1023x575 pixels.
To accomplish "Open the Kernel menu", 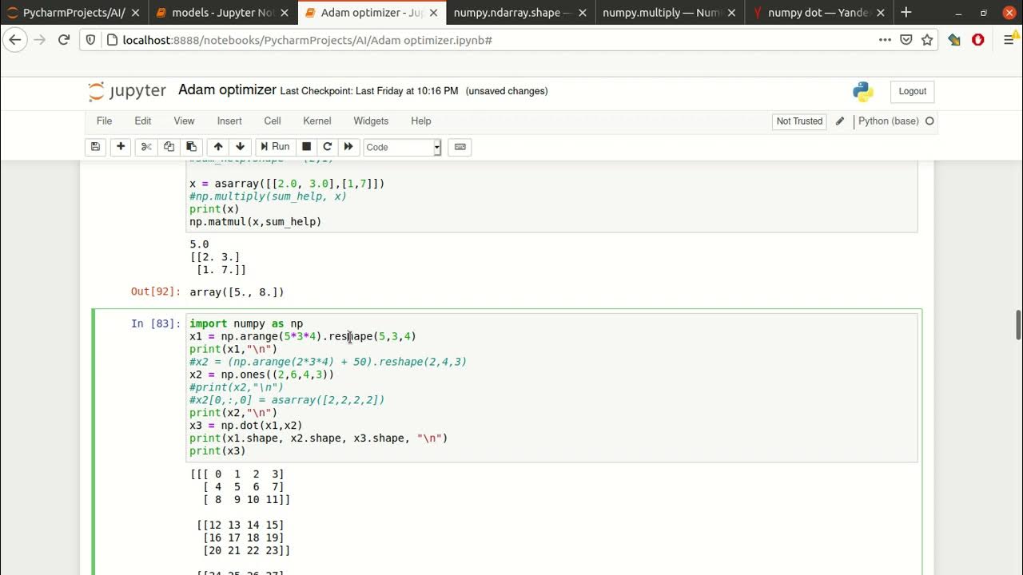I will [x=317, y=121].
